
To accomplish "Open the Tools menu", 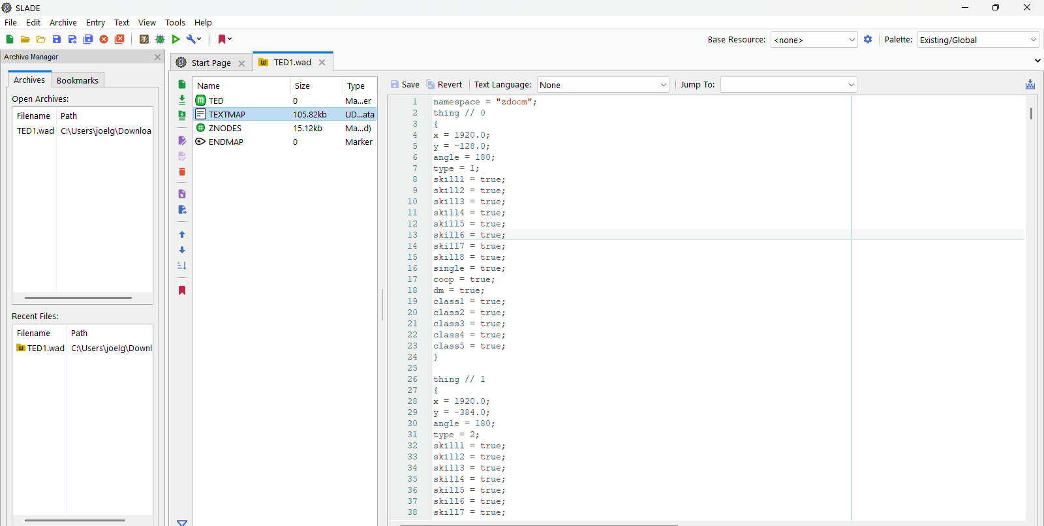I will 175,22.
